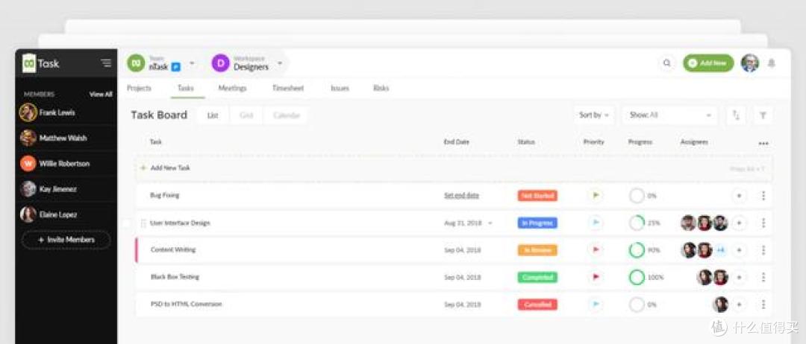
Task: Switch to the Issues tab
Action: click(340, 88)
